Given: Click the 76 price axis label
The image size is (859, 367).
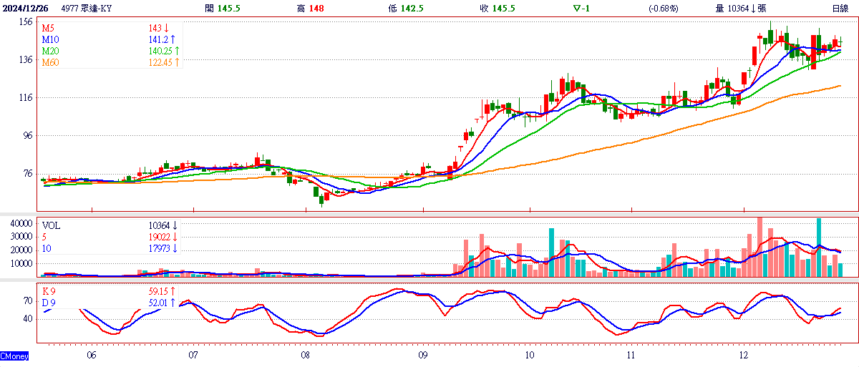Looking at the screenshot, I should point(29,173).
